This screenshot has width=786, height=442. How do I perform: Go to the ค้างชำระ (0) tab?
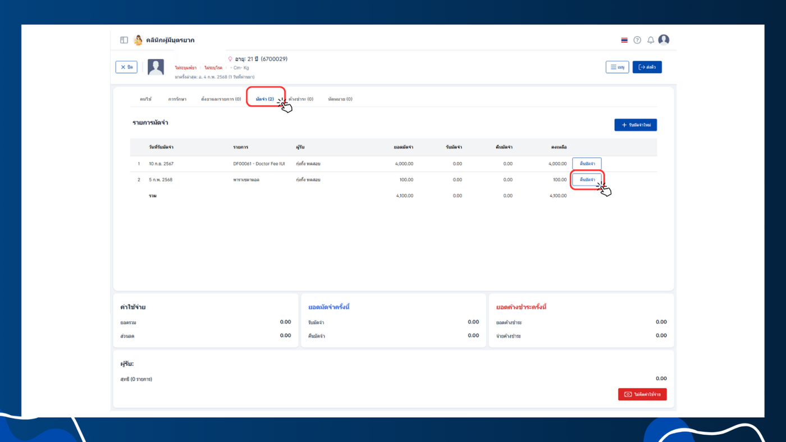(301, 99)
